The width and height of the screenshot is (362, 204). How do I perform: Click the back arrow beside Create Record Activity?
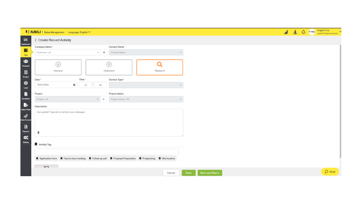click(x=36, y=40)
